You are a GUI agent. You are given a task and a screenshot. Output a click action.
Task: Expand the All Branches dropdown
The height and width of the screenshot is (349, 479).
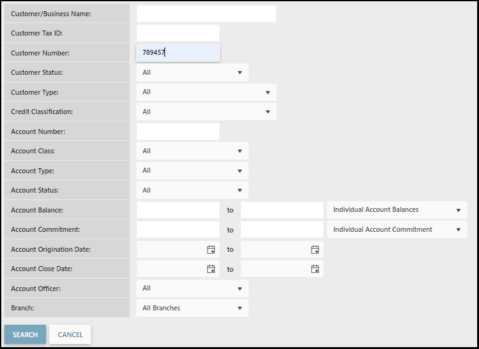point(192,308)
